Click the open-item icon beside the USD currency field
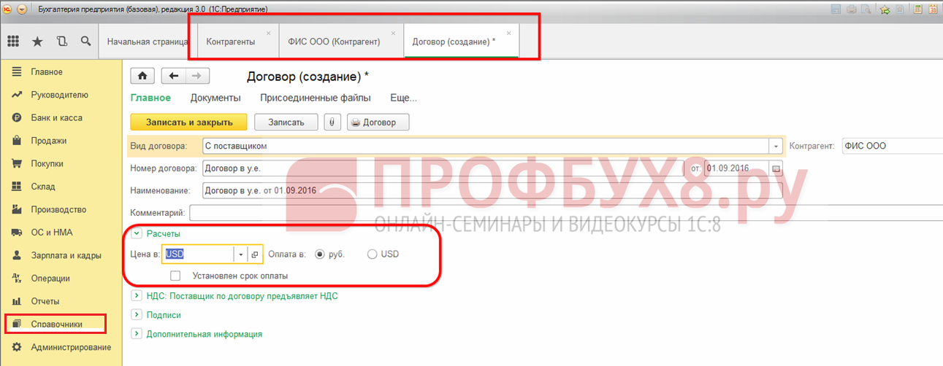 tap(255, 254)
